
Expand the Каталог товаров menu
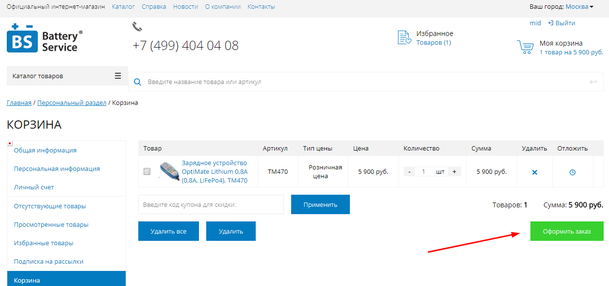coord(67,76)
